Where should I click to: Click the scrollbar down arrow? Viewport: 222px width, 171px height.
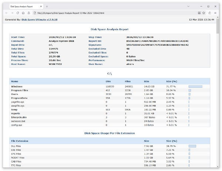pyautogui.click(x=218, y=167)
